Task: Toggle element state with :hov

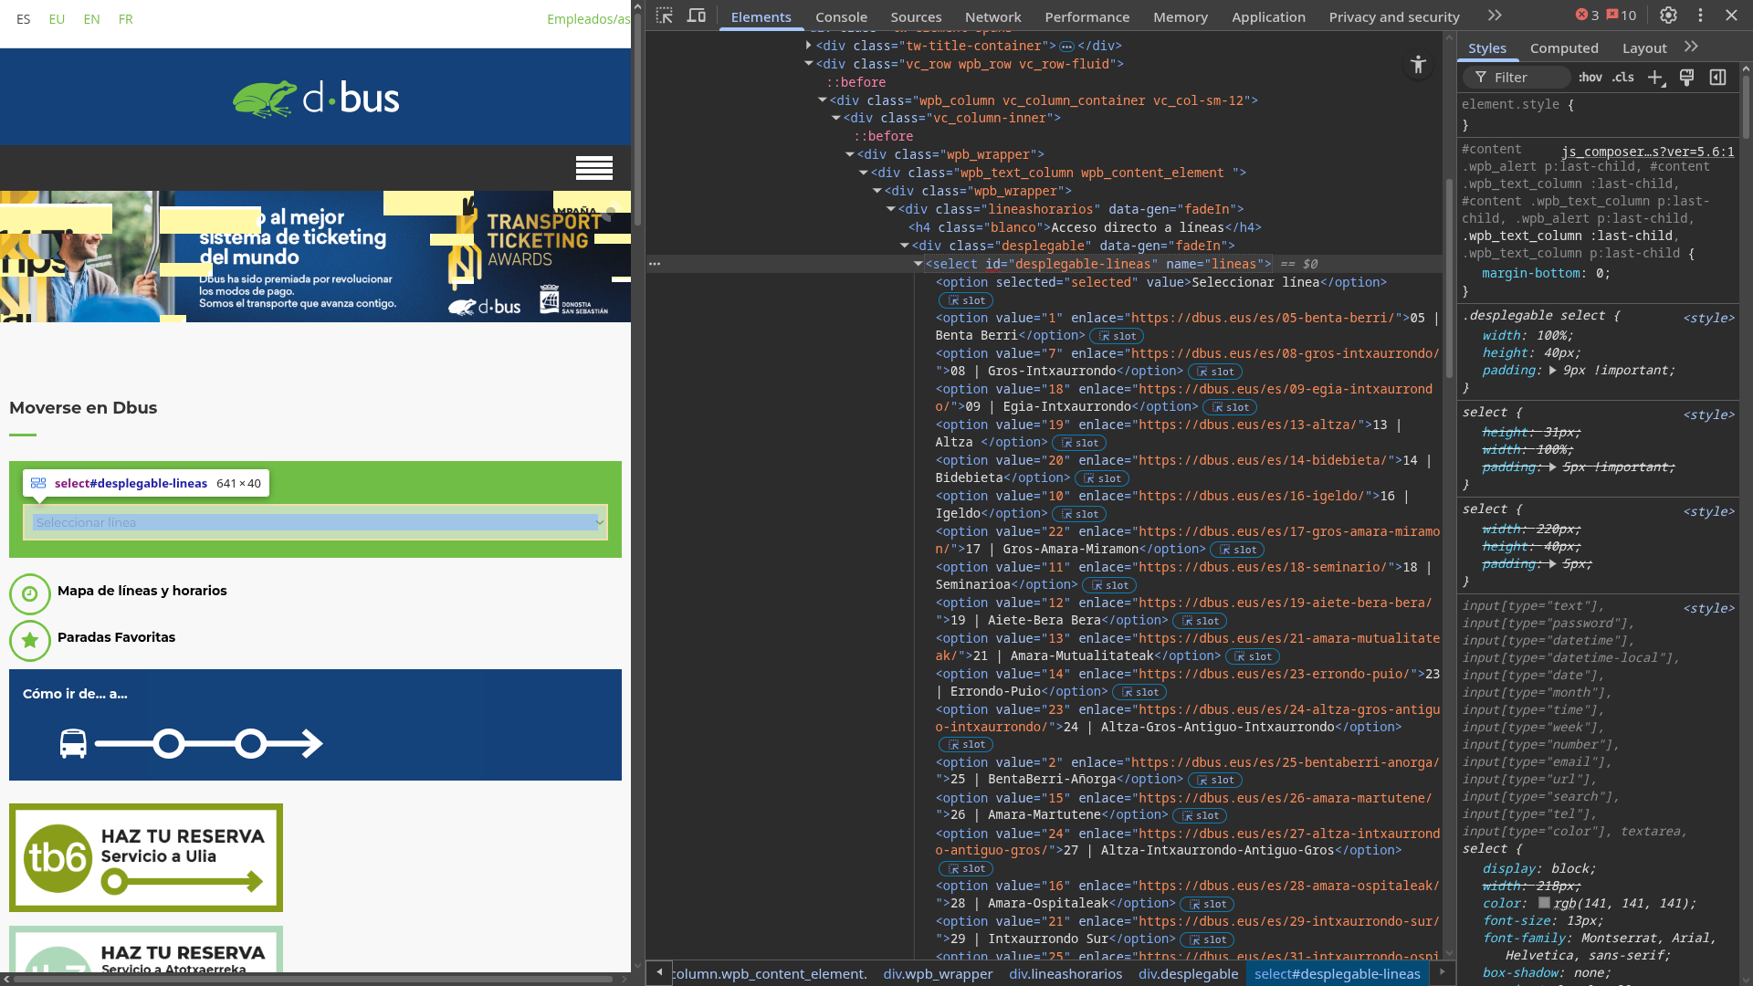Action: 1590,78
